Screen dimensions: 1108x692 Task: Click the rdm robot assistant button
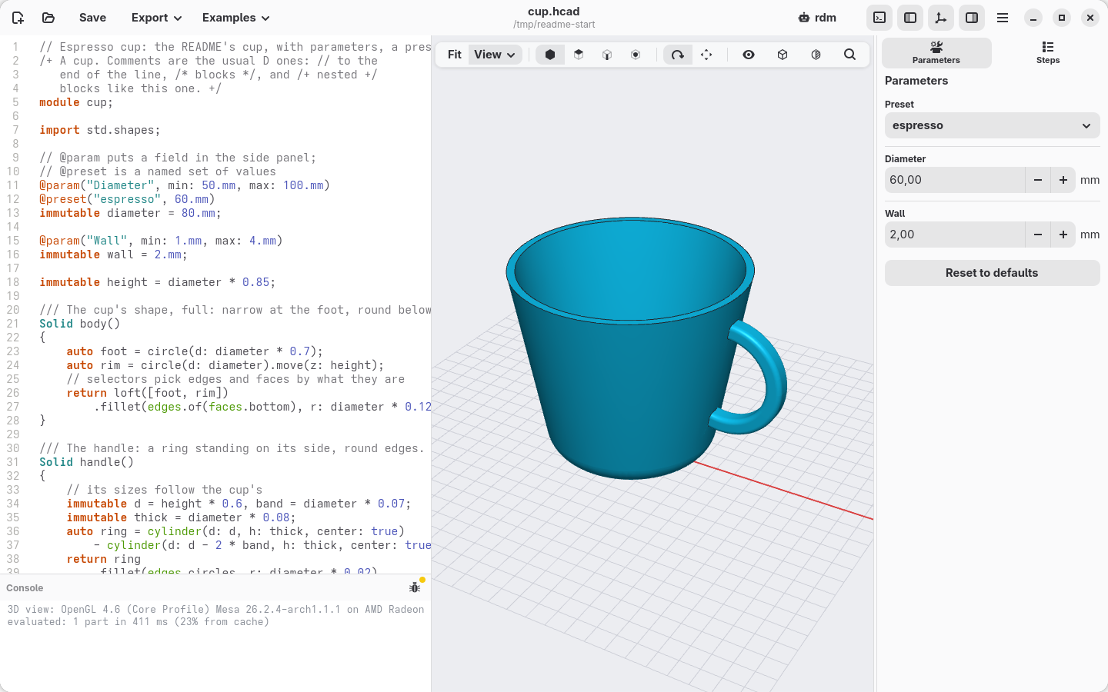pyautogui.click(x=817, y=18)
